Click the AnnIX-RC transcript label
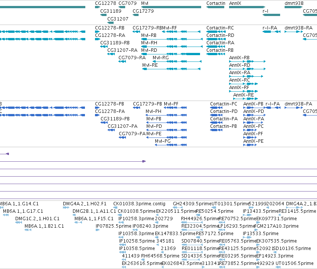317x269 pixels. pos(240,80)
